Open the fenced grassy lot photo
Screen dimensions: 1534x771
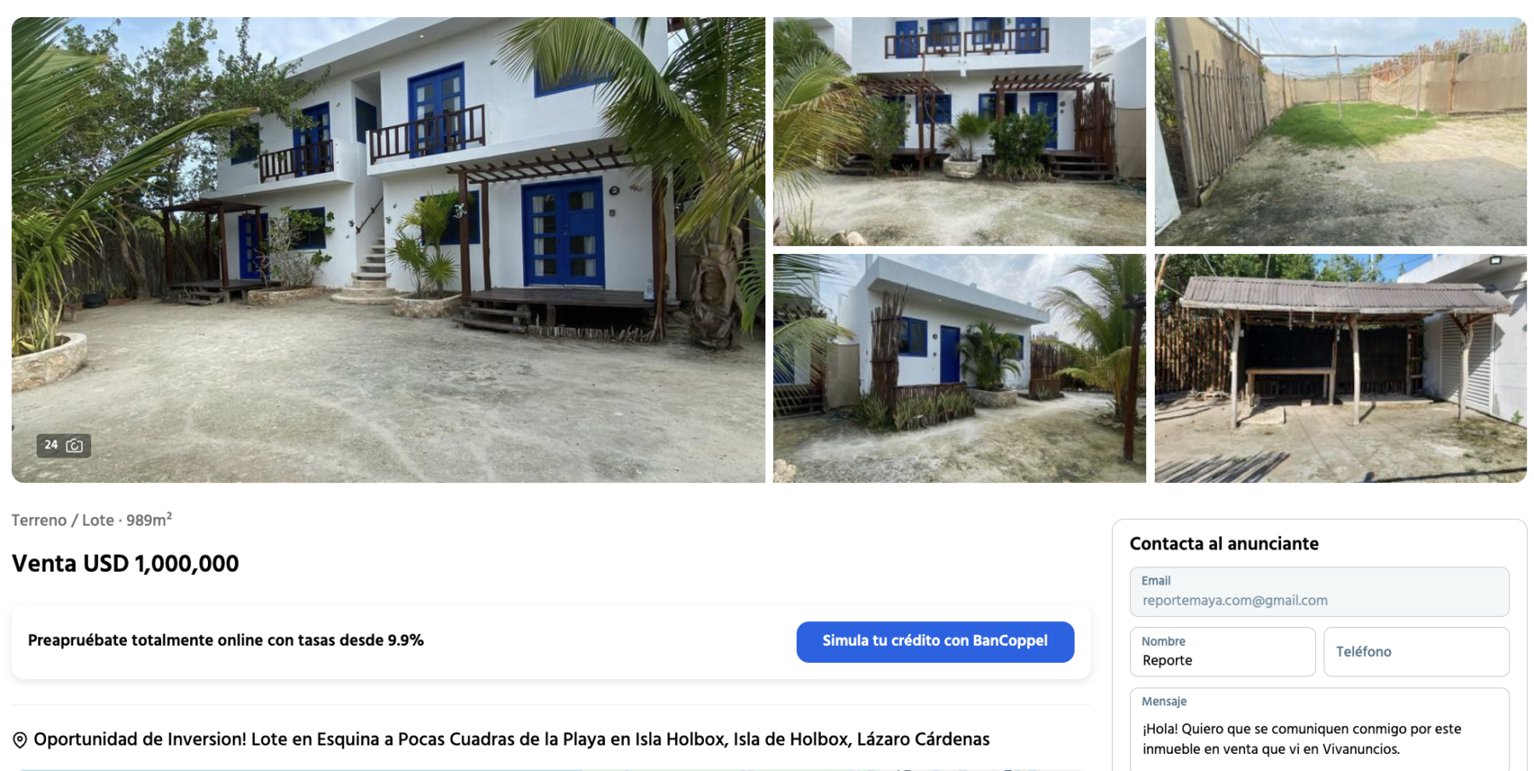[x=1340, y=131]
